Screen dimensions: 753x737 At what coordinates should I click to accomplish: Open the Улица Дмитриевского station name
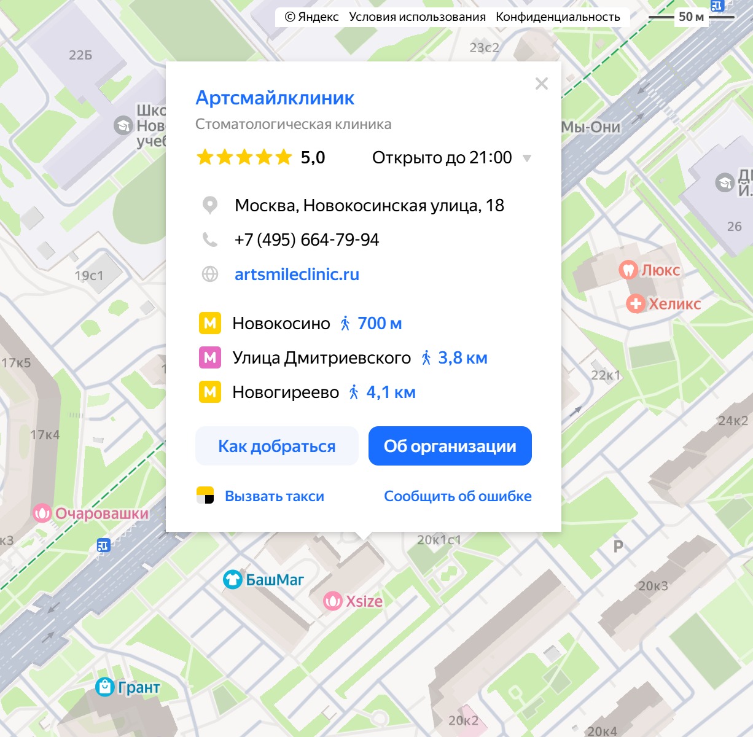click(321, 357)
